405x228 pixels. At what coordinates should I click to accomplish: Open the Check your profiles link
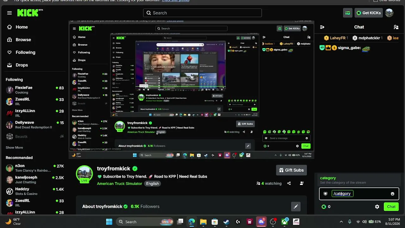click(x=176, y=1)
